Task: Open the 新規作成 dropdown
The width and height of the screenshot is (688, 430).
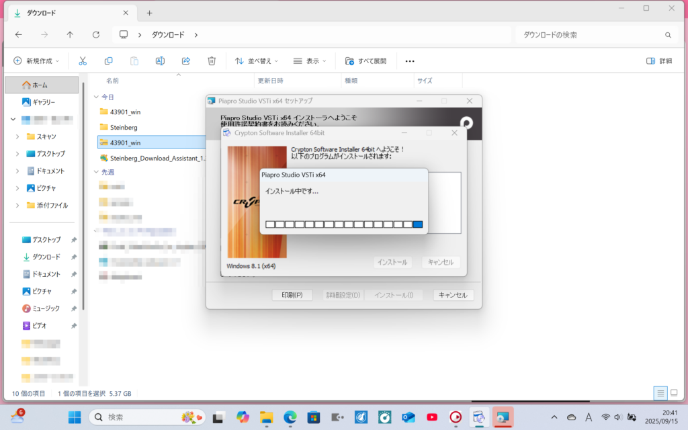Action: (x=37, y=60)
